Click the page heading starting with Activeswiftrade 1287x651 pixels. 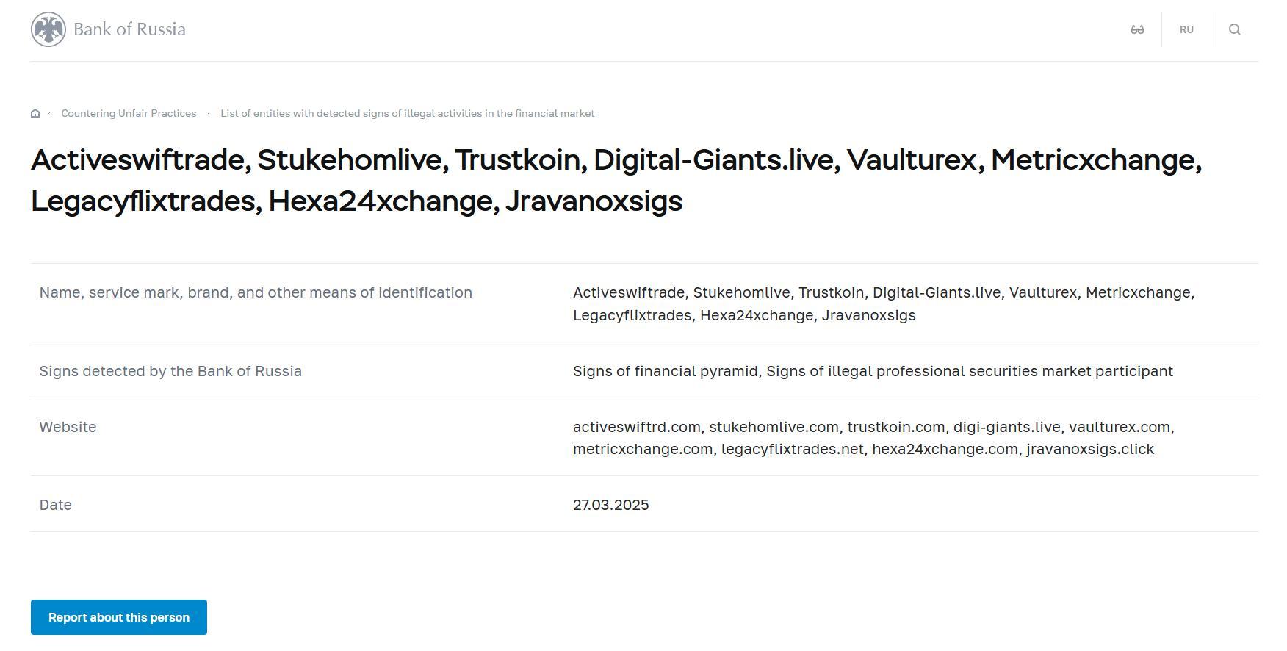pos(616,180)
